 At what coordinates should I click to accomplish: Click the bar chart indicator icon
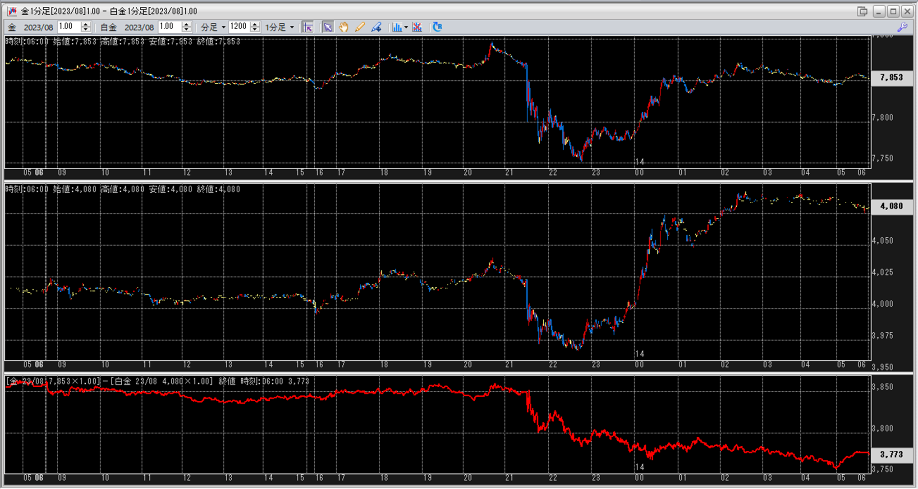pos(396,27)
